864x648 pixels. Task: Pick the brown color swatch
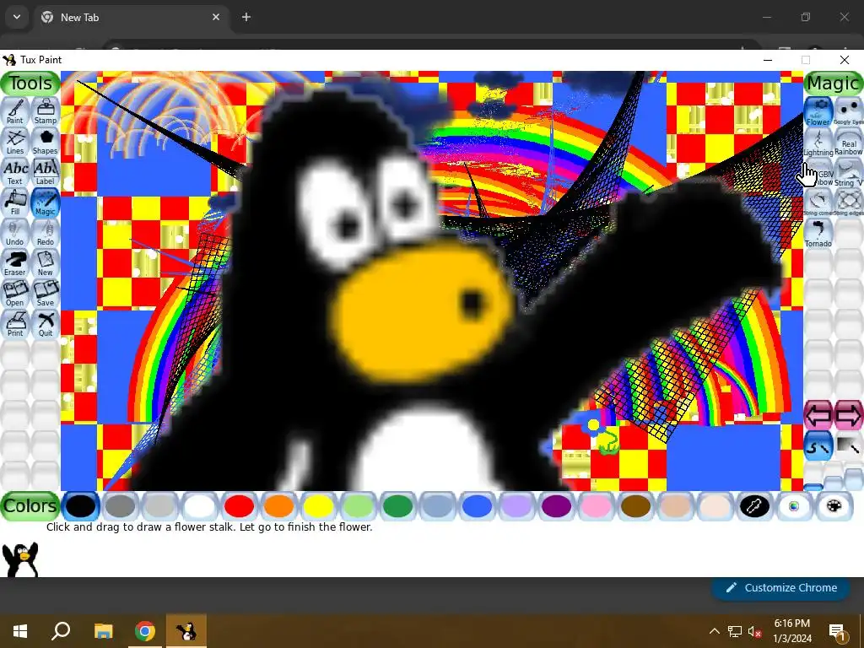[x=636, y=506]
